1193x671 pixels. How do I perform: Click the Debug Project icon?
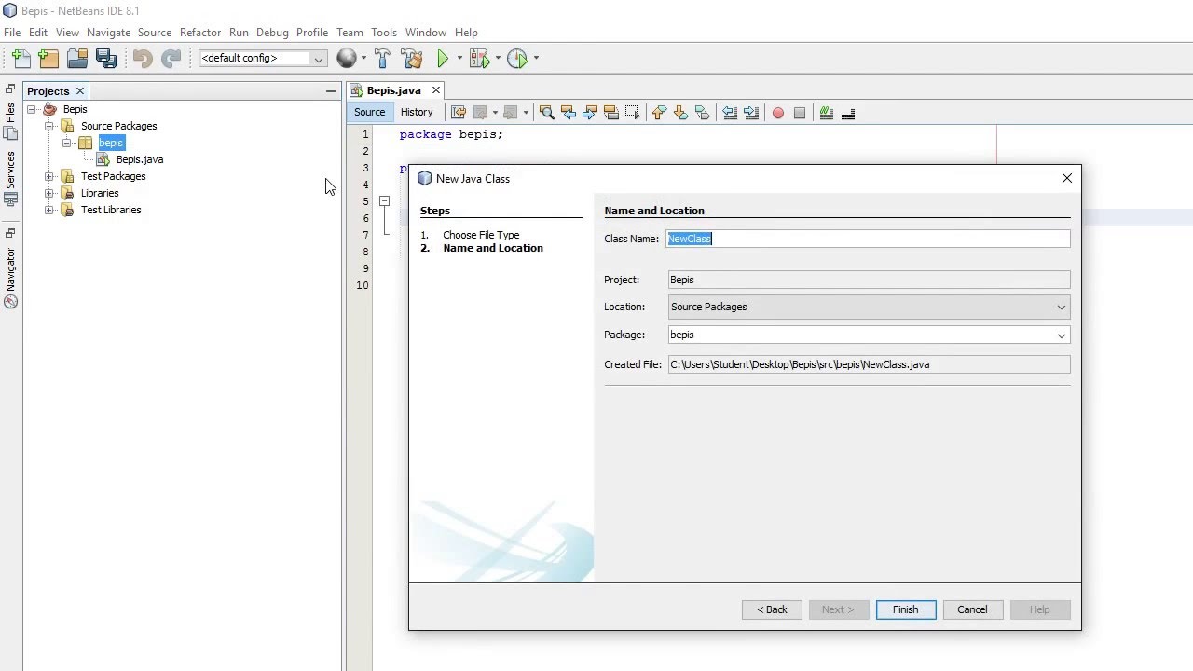[479, 58]
